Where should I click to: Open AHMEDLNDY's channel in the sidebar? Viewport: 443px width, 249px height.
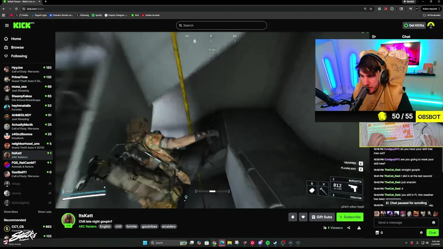pos(28,117)
